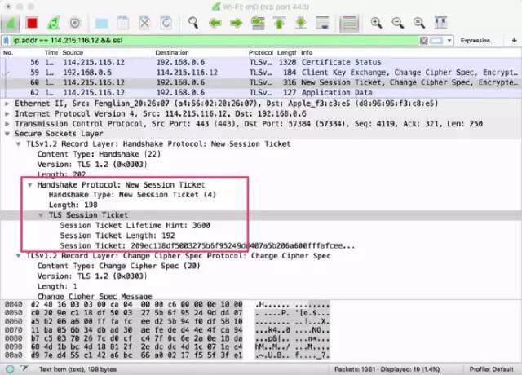Viewport: 522px width, 375px height.
Task: Select Content Type: Change Cipher Spec (20)
Action: (x=119, y=266)
